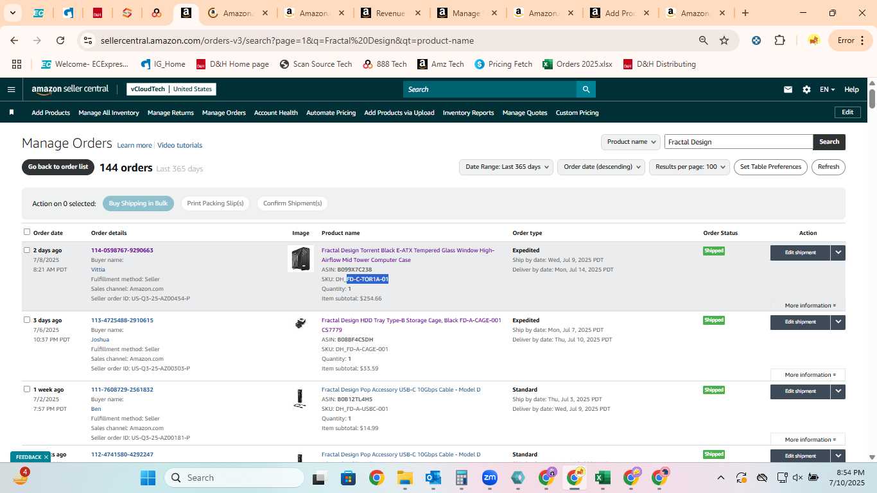Open Manage Returns menu item
877x493 pixels.
(171, 113)
